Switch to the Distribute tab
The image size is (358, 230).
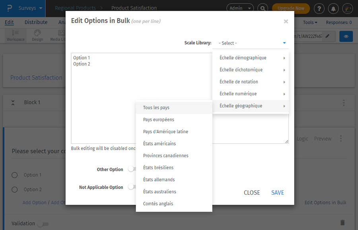36,22
